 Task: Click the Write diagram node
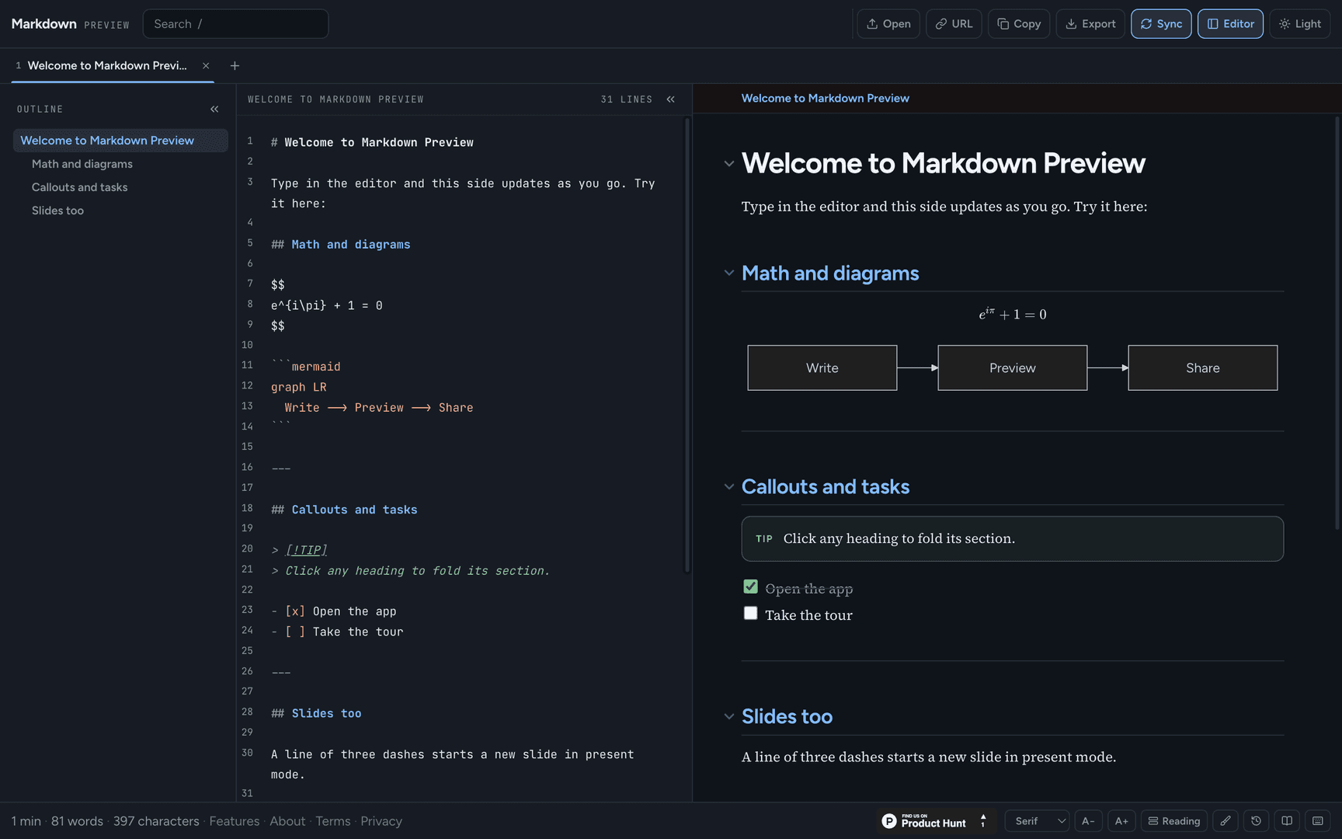822,367
